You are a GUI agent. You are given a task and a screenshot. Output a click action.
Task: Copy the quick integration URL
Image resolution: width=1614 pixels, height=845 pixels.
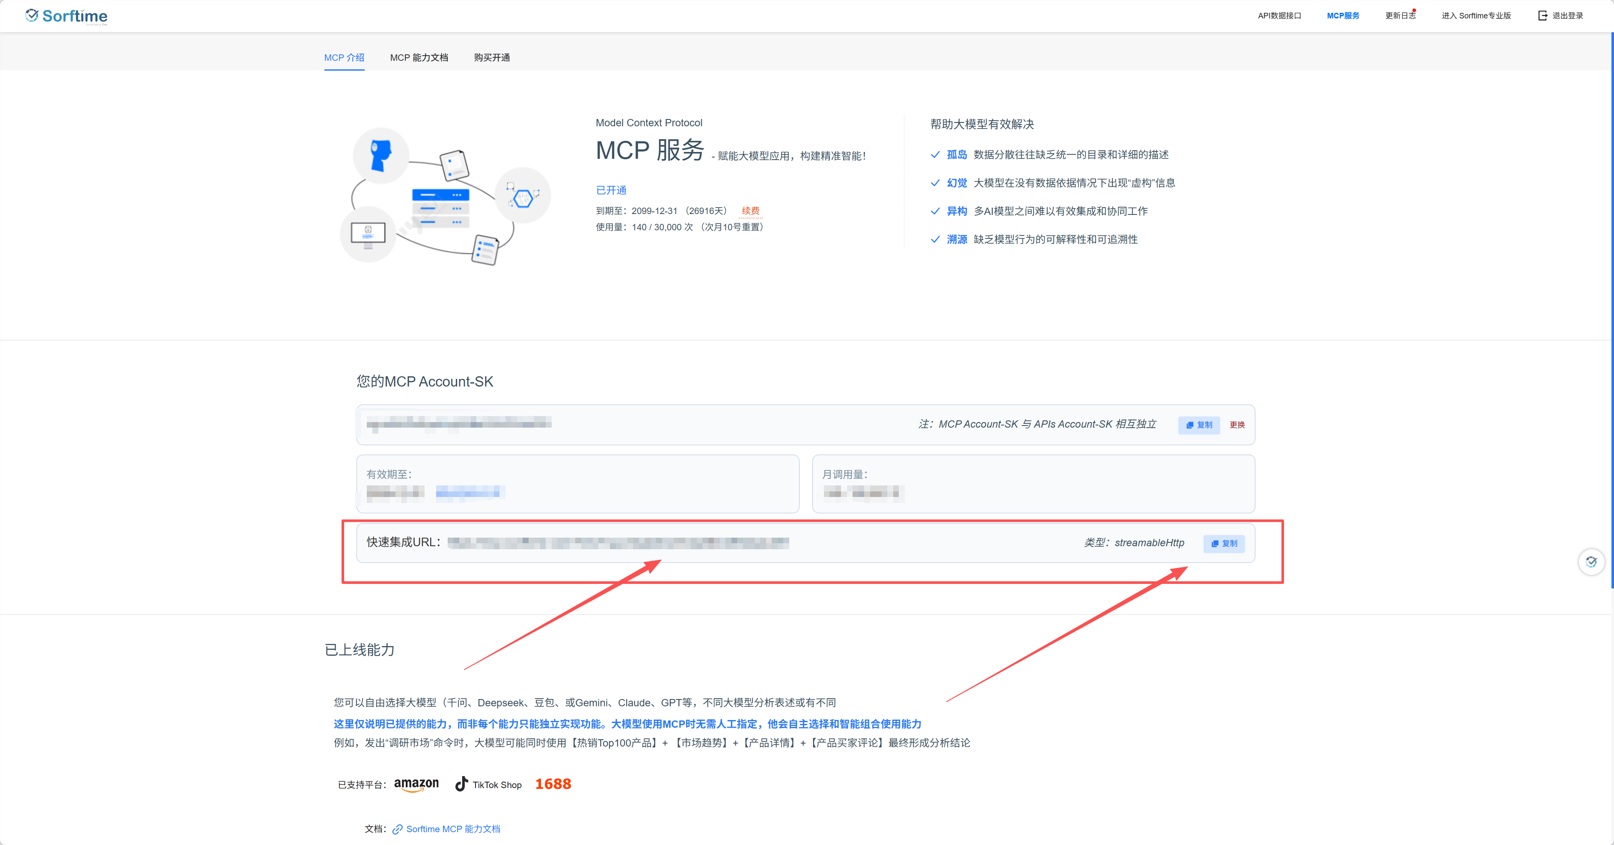[x=1224, y=544]
